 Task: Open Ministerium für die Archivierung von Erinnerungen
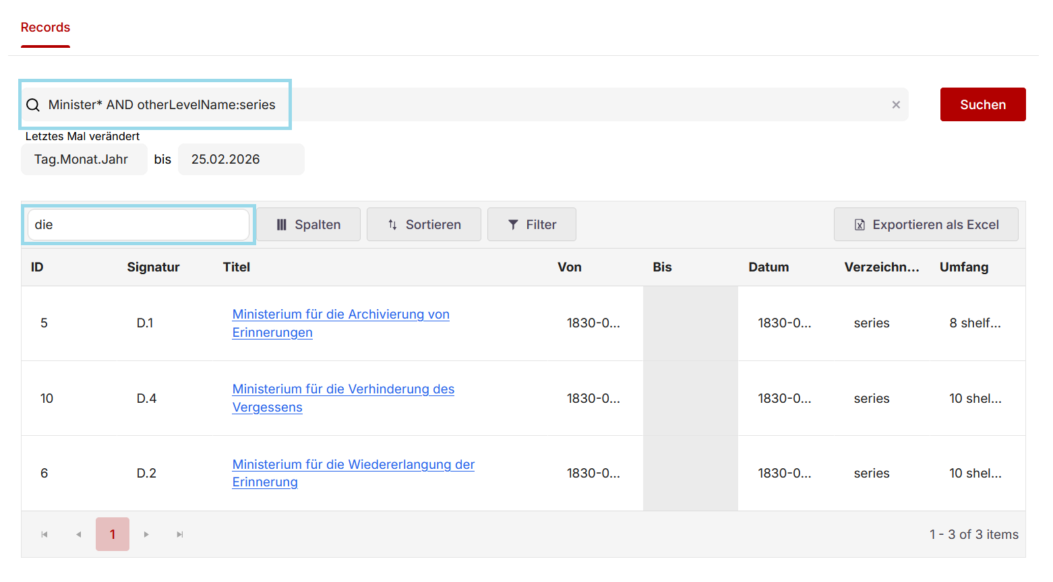pyautogui.click(x=340, y=315)
